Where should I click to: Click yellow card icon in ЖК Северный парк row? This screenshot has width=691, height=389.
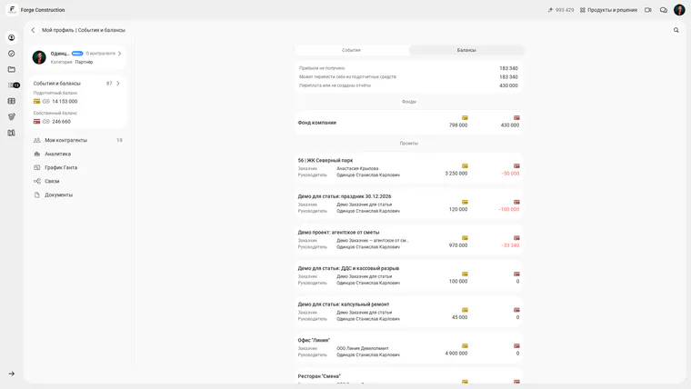(465, 166)
